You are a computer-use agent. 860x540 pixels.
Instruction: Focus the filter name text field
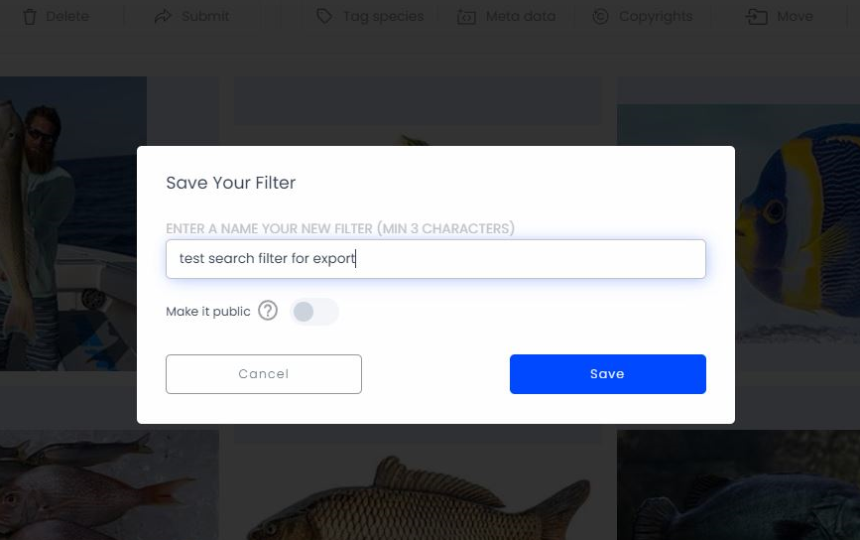tap(436, 259)
